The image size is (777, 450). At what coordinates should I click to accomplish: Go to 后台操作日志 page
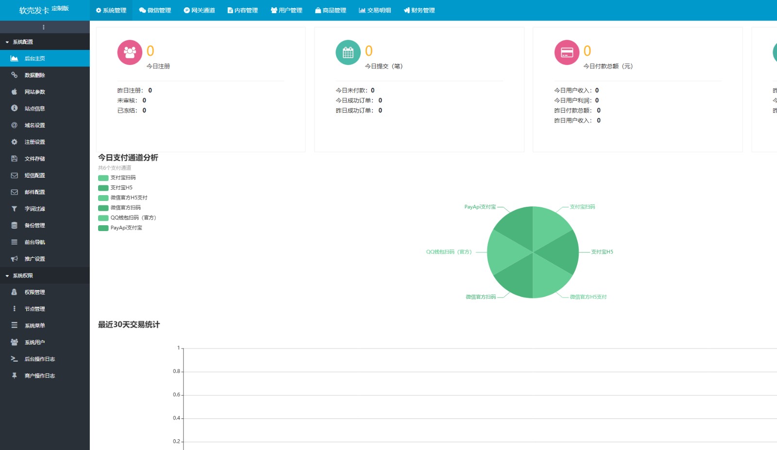click(40, 359)
